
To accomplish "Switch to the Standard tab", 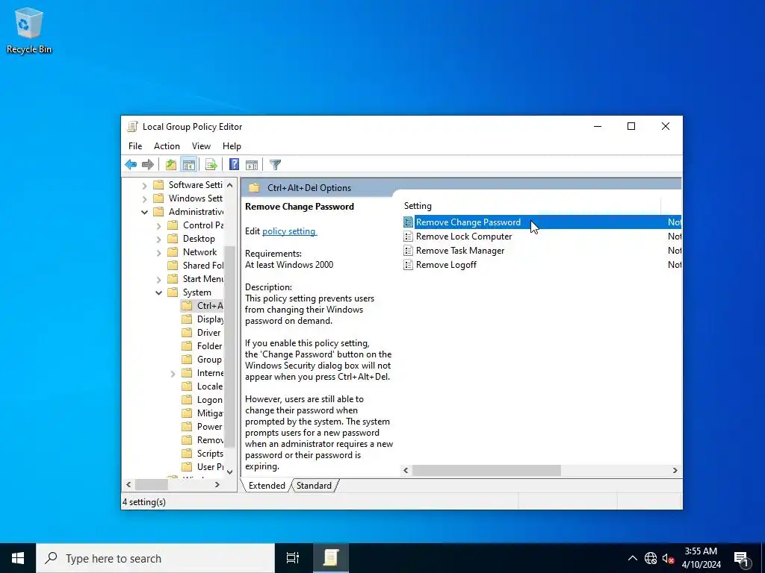I will [314, 486].
